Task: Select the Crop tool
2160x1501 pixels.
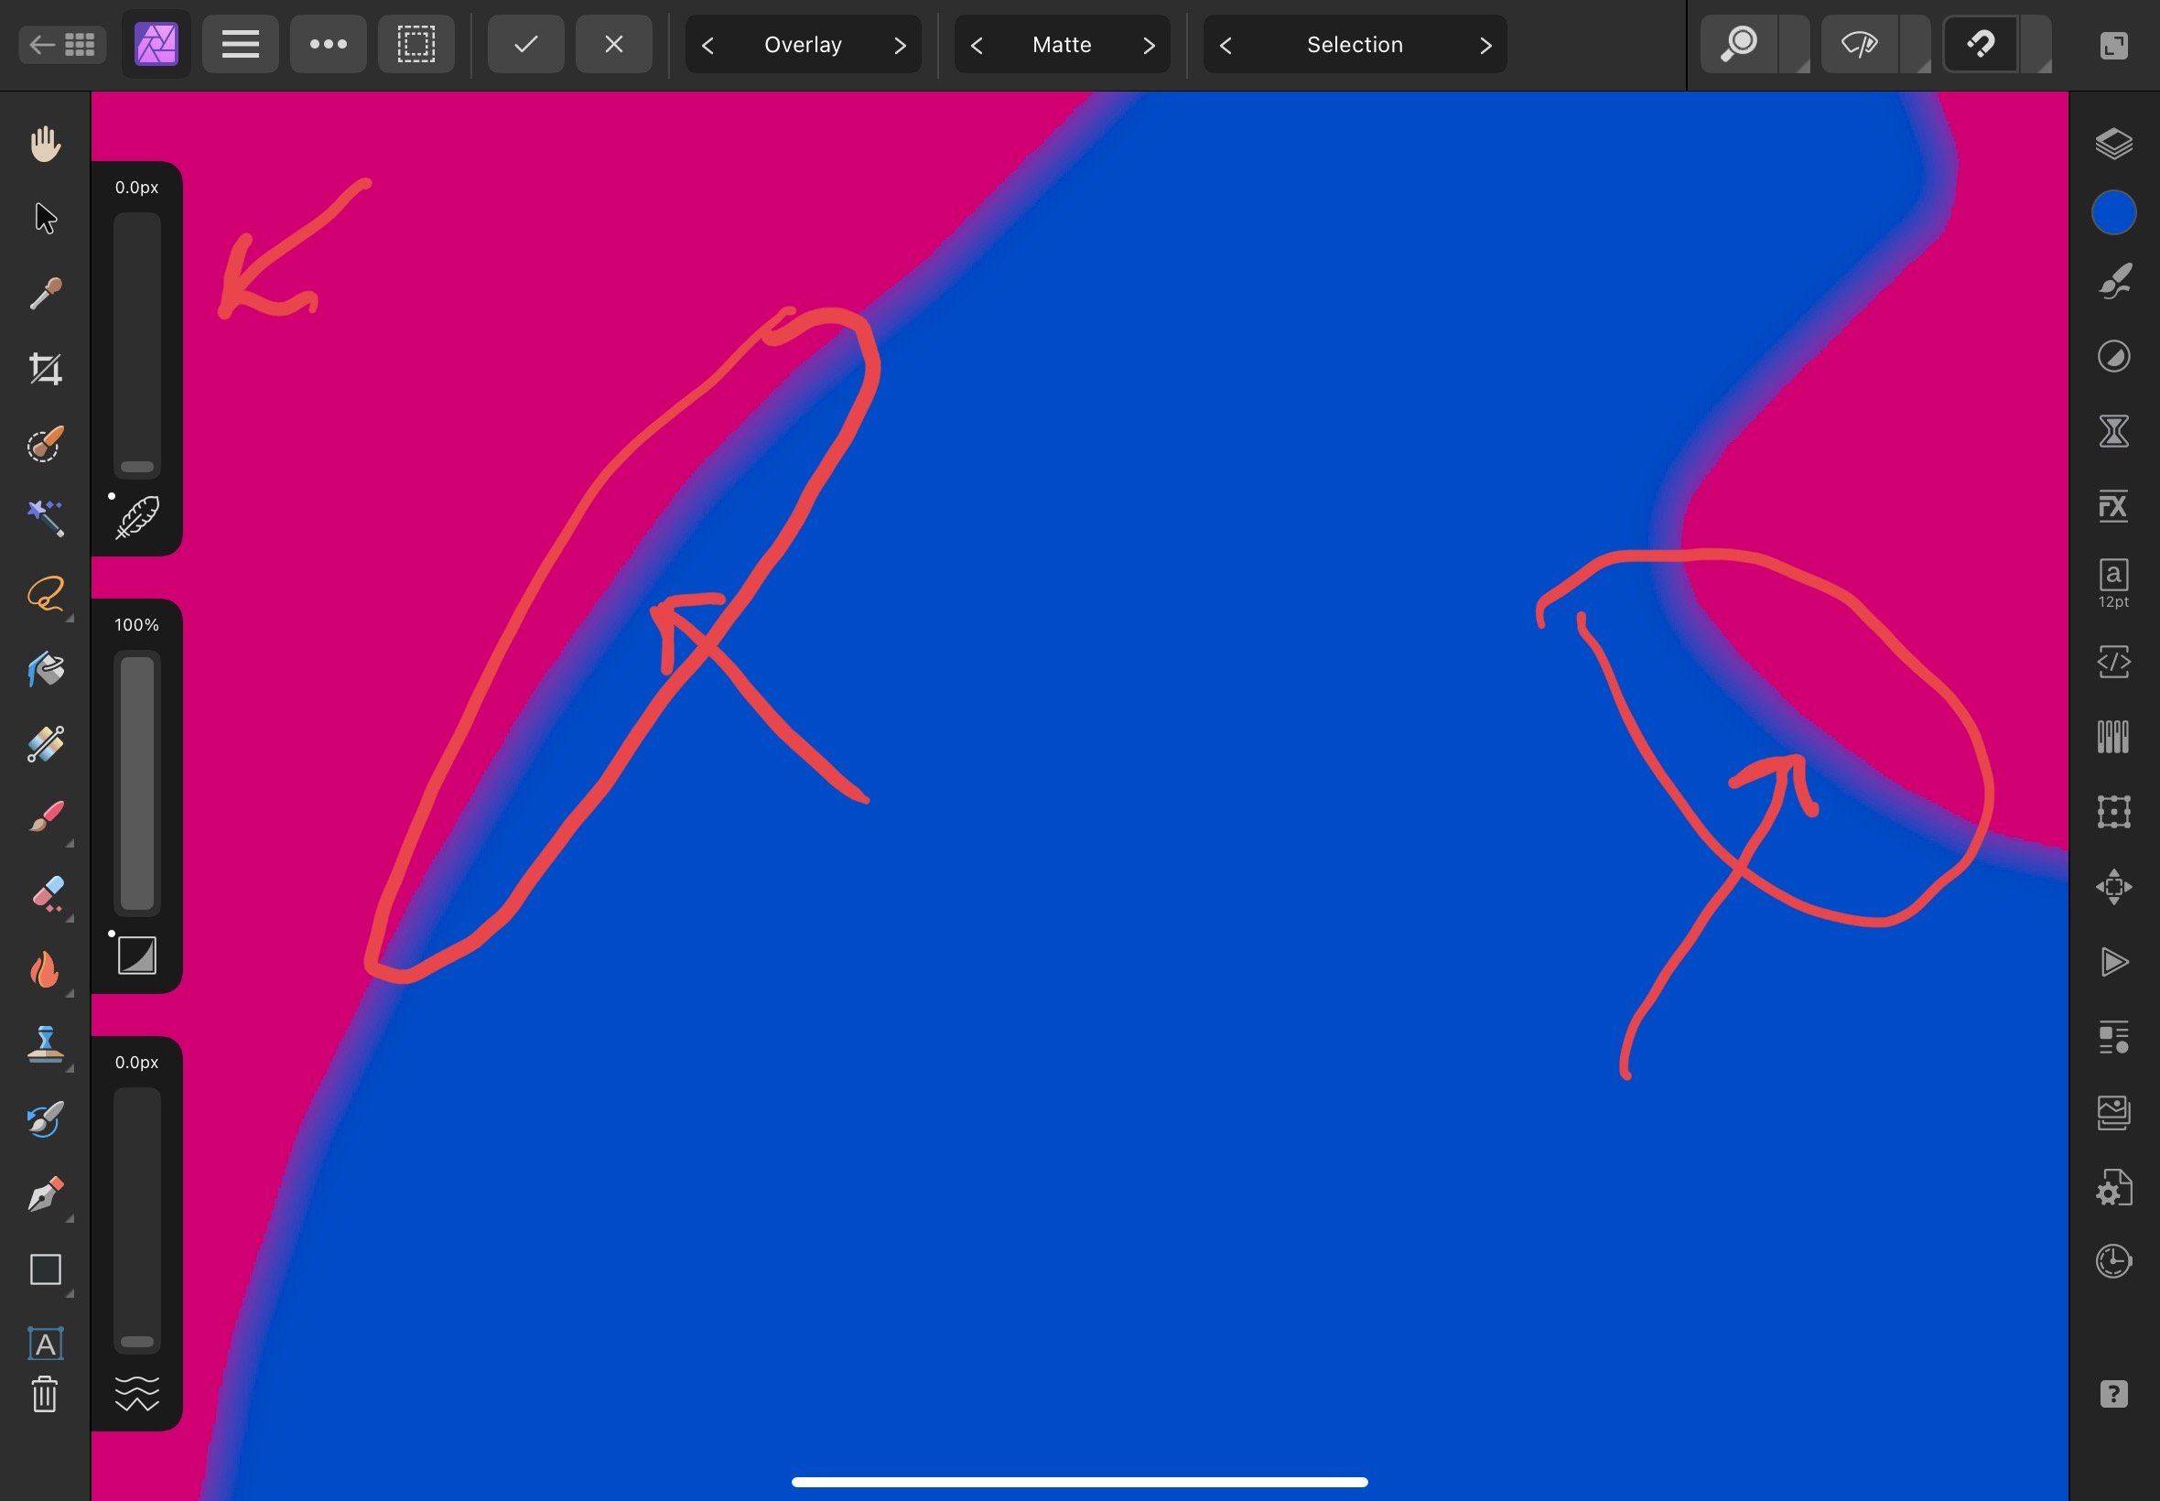Action: click(x=45, y=369)
